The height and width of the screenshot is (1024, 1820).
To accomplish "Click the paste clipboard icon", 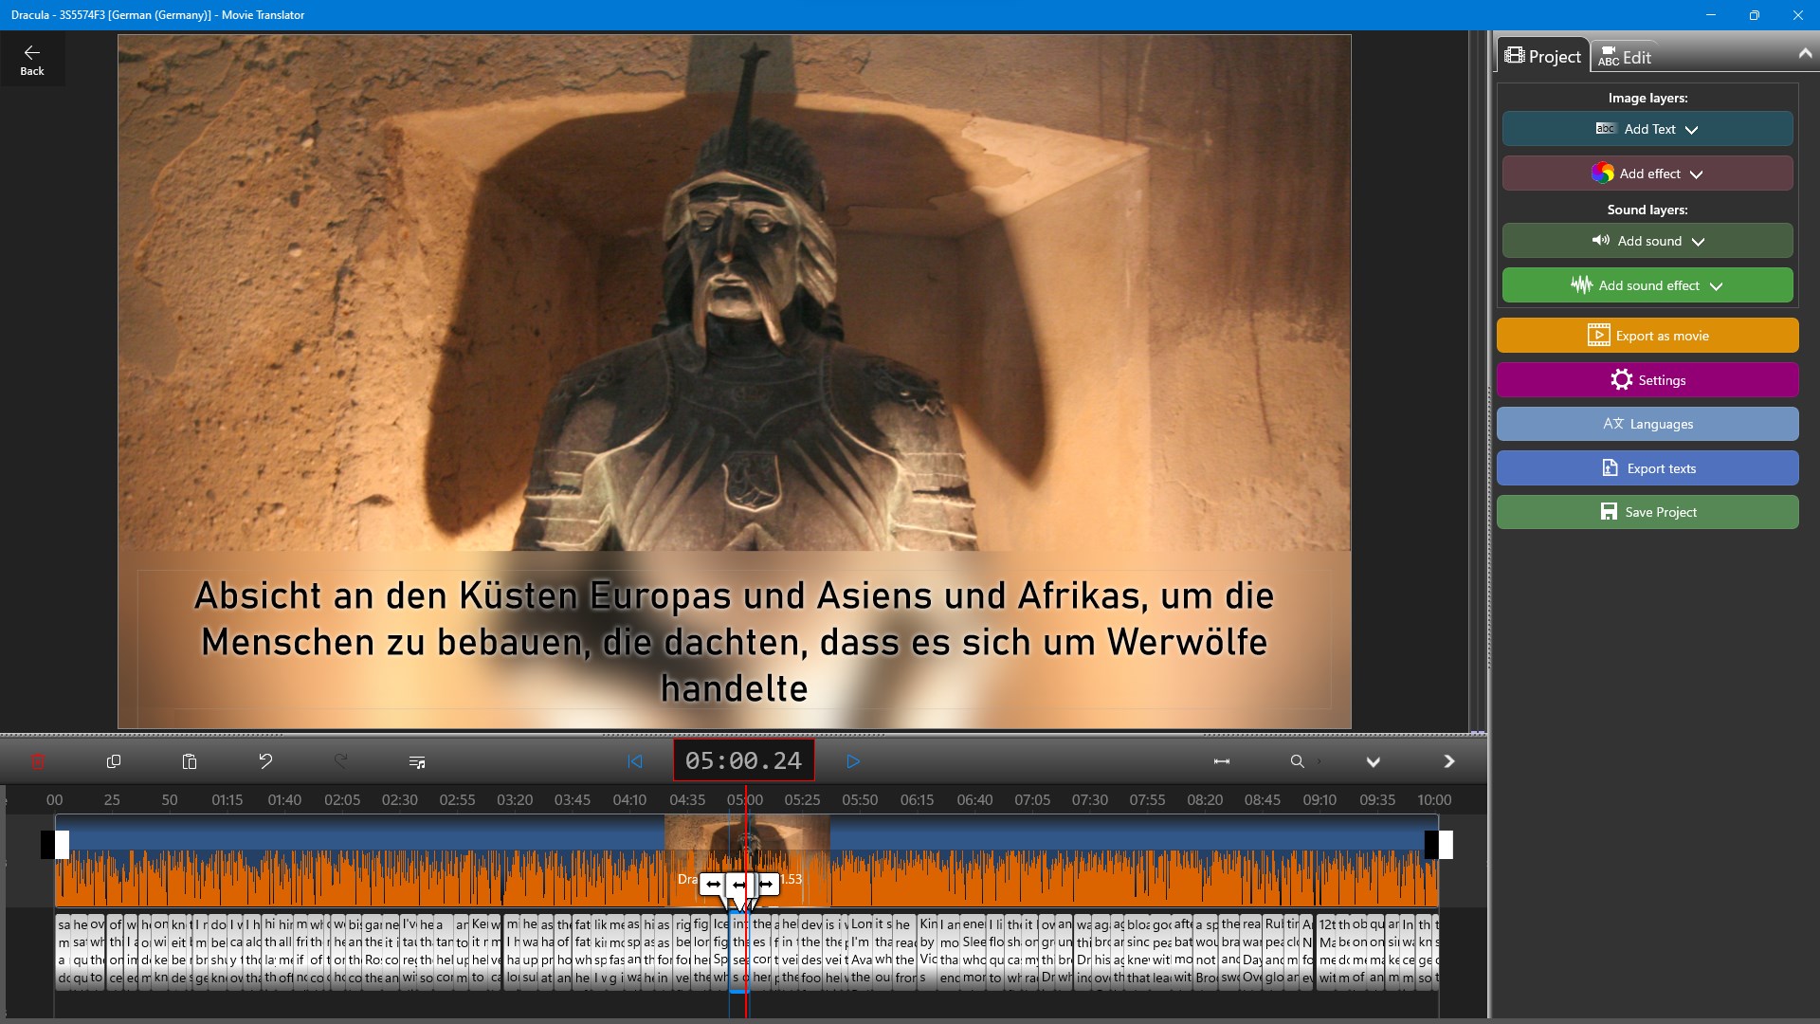I will tap(190, 761).
